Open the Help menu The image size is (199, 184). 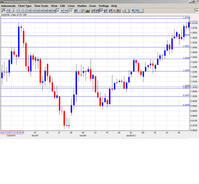(114, 6)
